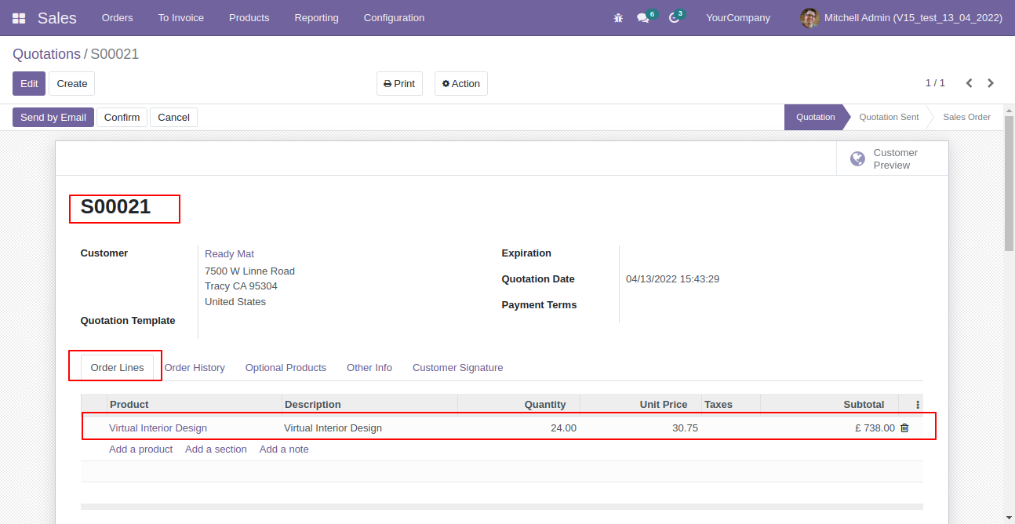Click quotation date 04/13/2022 15:43:29
The image size is (1015, 524).
672,279
